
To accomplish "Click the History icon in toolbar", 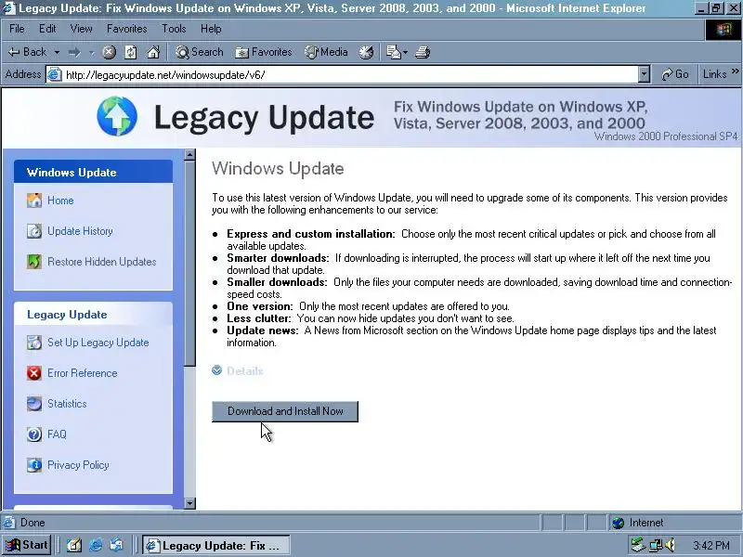I will pyautogui.click(x=366, y=52).
